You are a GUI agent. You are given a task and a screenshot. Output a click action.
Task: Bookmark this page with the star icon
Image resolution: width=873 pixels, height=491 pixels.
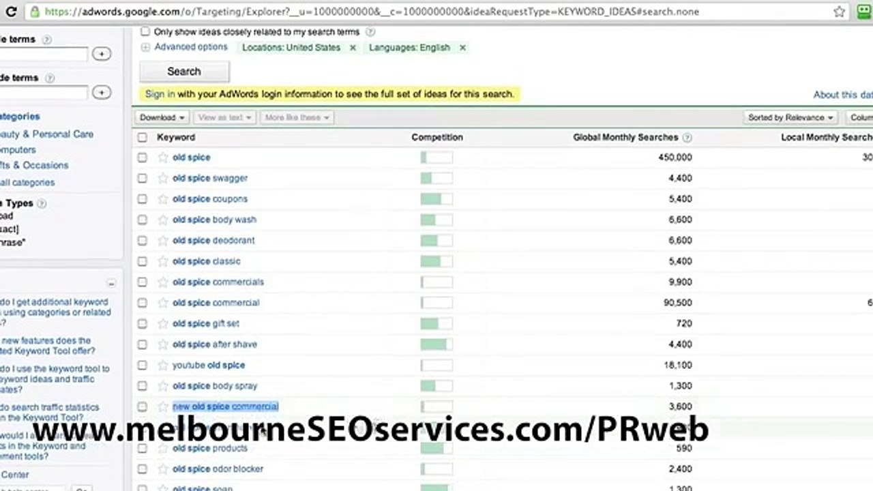point(839,12)
